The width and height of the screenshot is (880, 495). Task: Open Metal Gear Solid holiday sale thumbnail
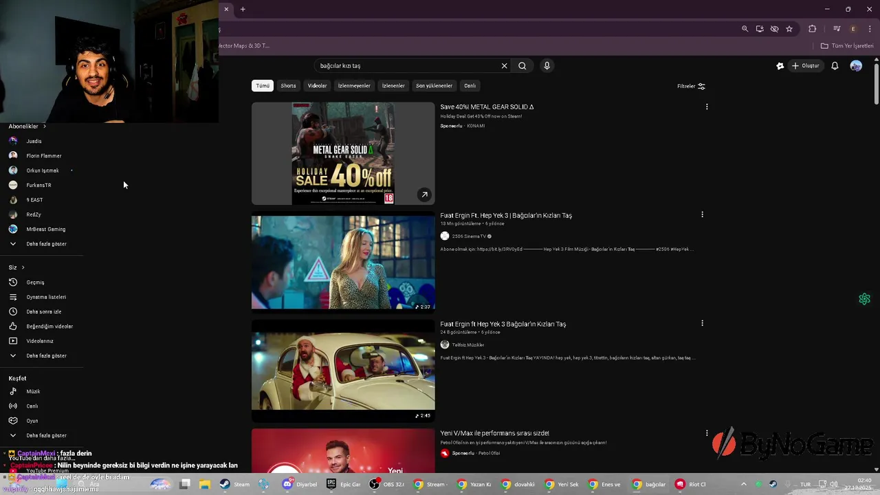[x=343, y=153]
